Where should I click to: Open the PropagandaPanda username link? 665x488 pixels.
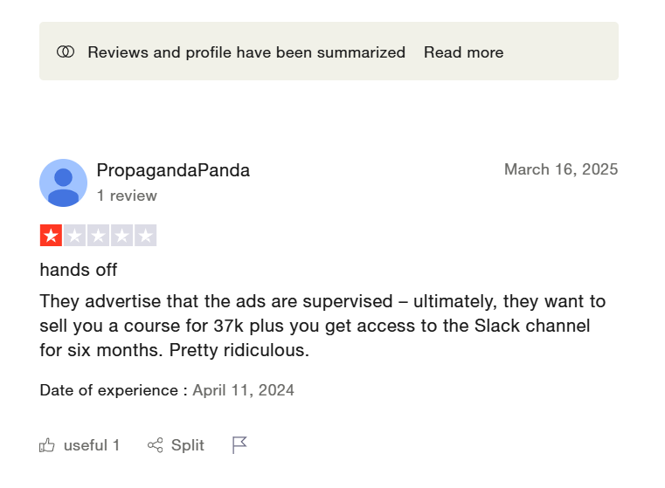click(x=173, y=170)
